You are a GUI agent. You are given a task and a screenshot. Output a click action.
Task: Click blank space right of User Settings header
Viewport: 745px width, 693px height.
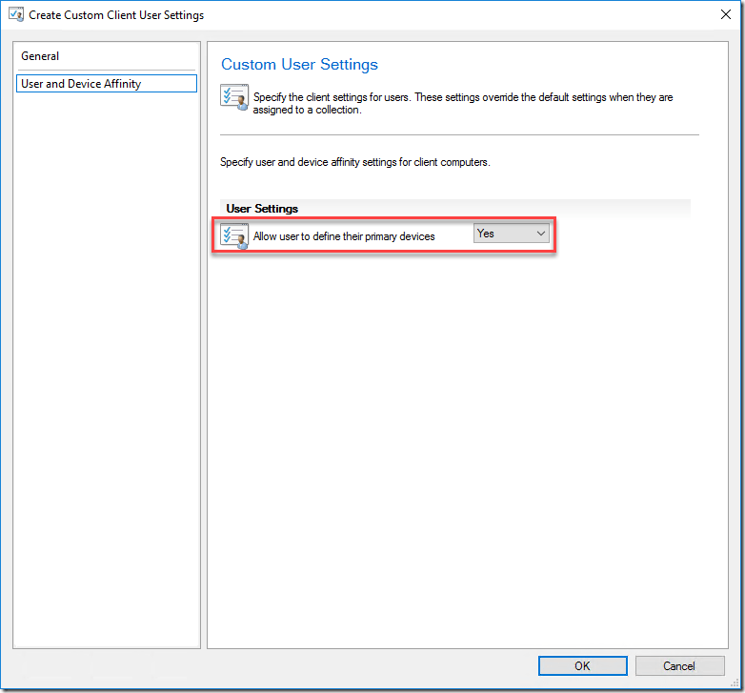pos(495,208)
